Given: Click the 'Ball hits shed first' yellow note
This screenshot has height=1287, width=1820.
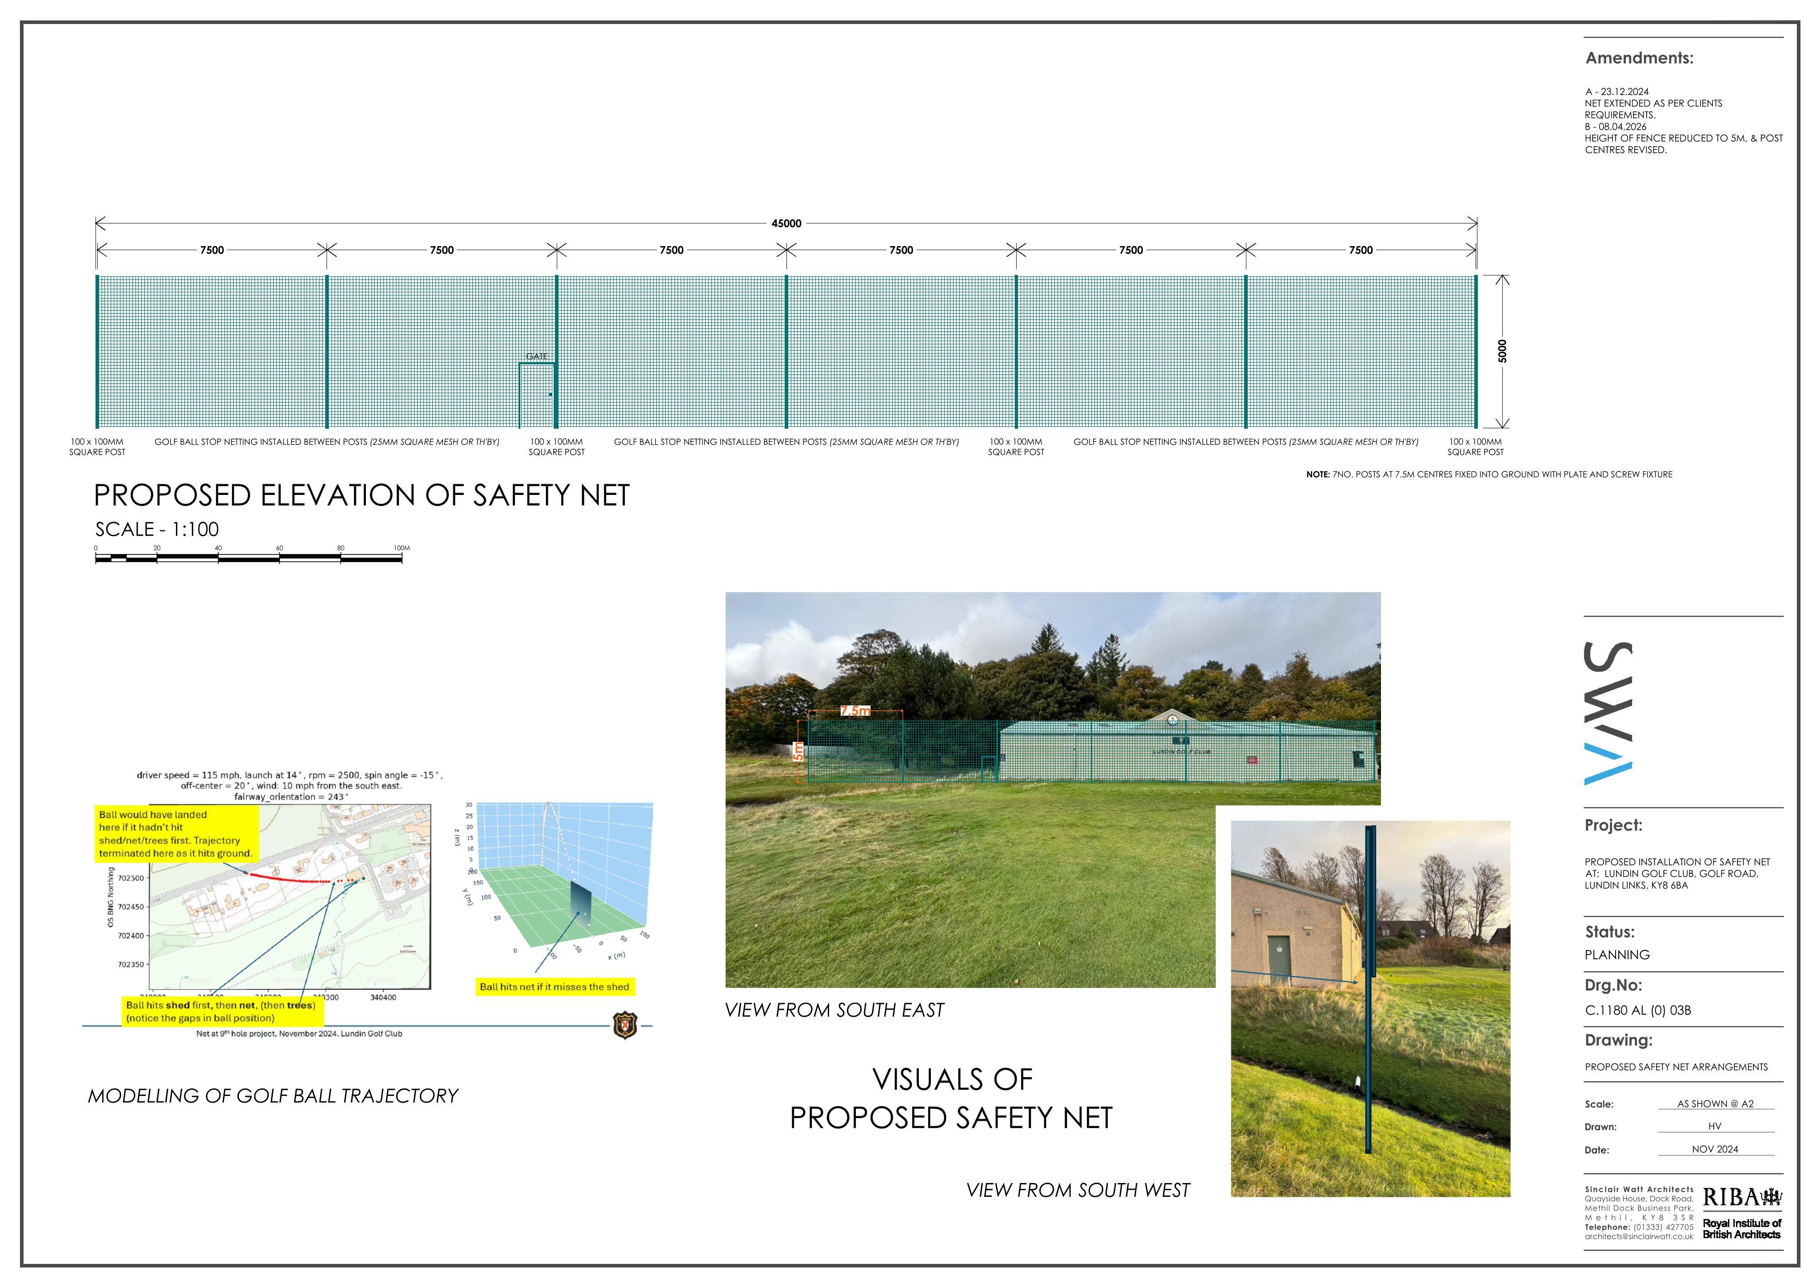Looking at the screenshot, I should 222,1011.
